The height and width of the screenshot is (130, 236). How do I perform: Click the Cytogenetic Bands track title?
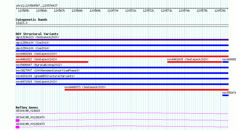(32, 20)
